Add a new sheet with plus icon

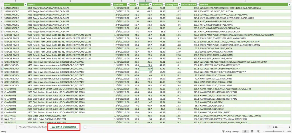pyautogui.click(x=85, y=127)
